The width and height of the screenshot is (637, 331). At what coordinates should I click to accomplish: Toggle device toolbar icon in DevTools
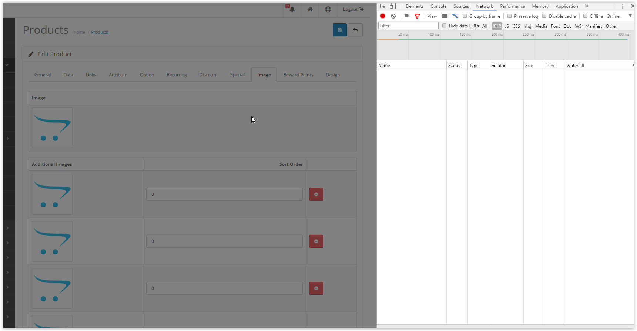coord(393,6)
